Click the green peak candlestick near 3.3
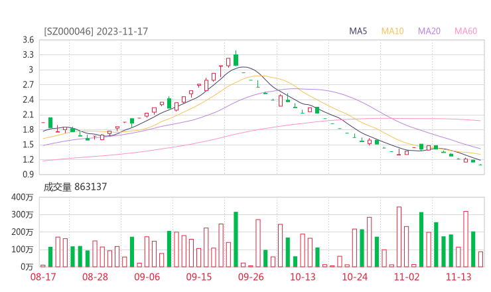 coord(236,60)
